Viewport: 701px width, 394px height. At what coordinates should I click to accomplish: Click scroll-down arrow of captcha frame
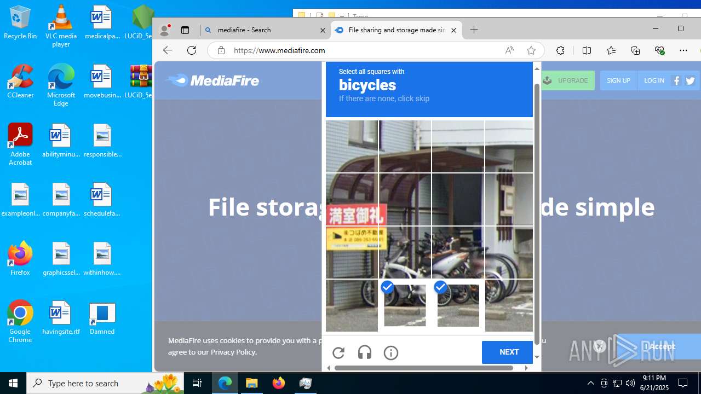click(537, 357)
